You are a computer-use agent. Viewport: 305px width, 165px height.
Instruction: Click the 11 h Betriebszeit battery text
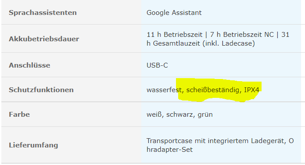pos(175,35)
